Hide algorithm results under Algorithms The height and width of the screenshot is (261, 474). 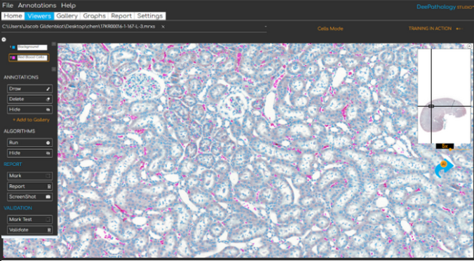(29, 153)
